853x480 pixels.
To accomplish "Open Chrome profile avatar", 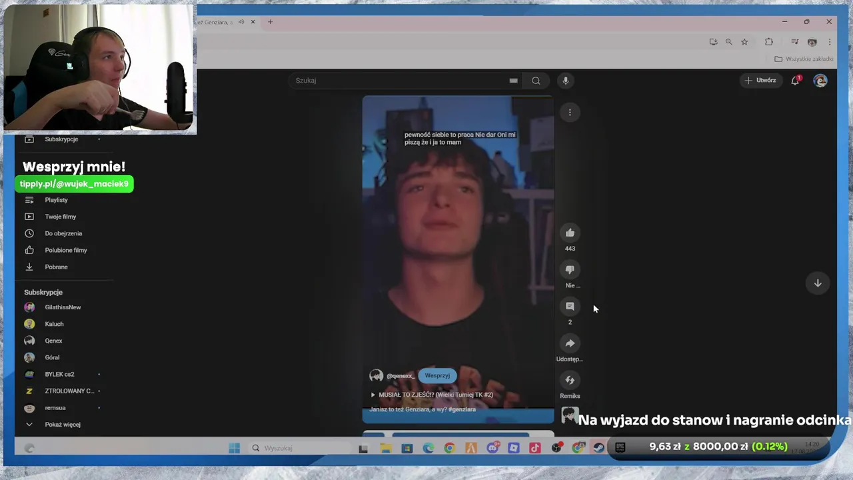I will [x=812, y=42].
